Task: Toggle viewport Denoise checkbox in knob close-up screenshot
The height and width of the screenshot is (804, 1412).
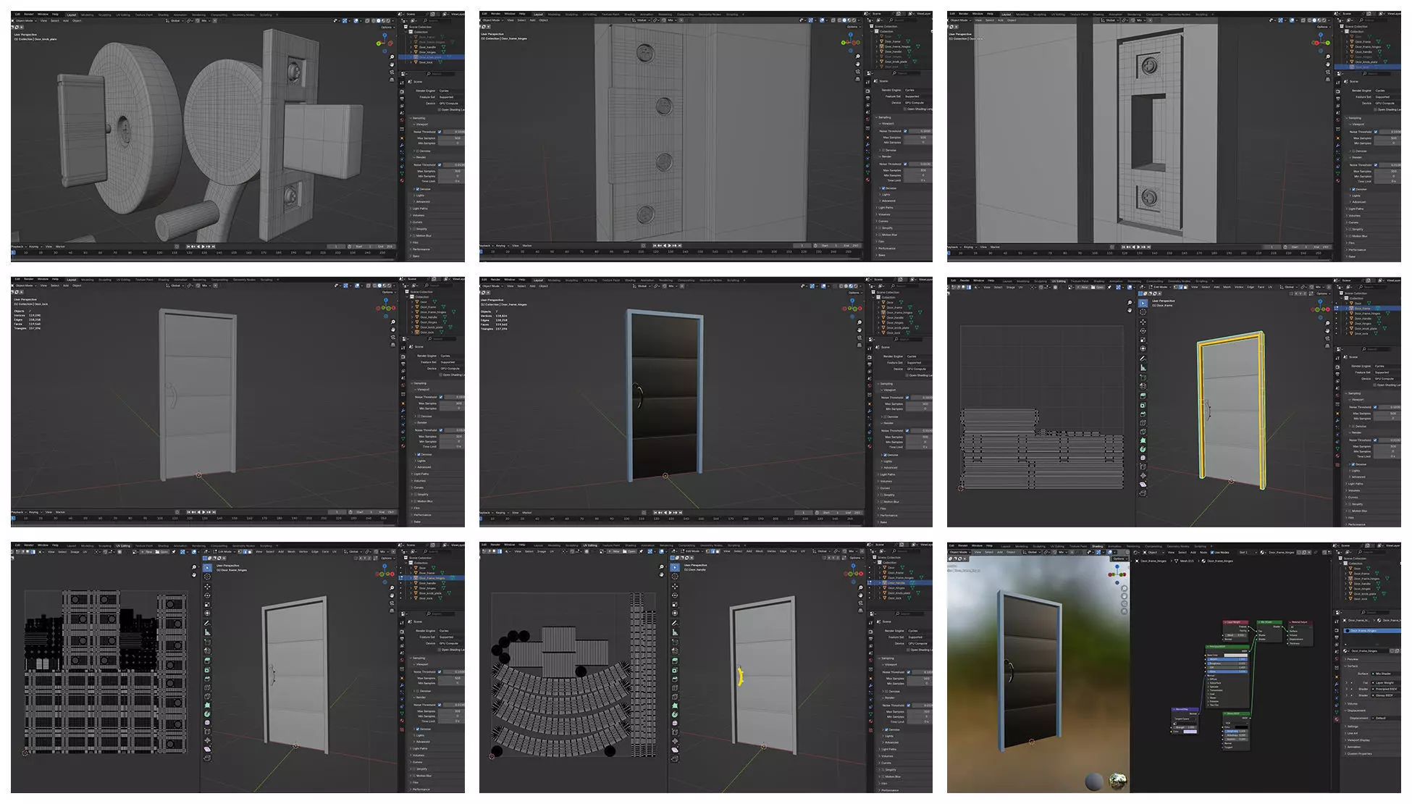Action: coord(418,151)
